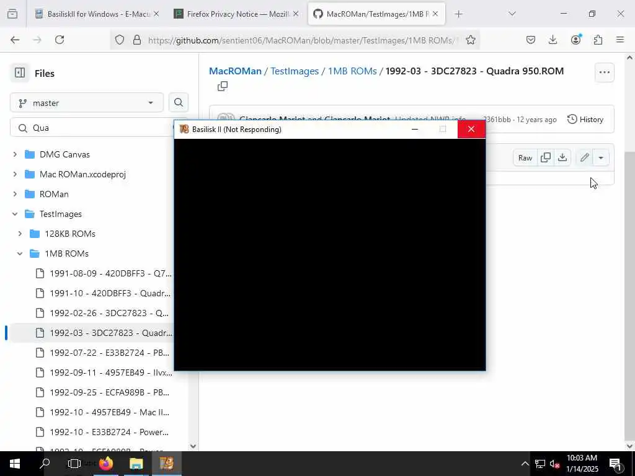Go to 1MB ROMs breadcrumb link
Viewport: 635px width, 476px height.
[352, 71]
